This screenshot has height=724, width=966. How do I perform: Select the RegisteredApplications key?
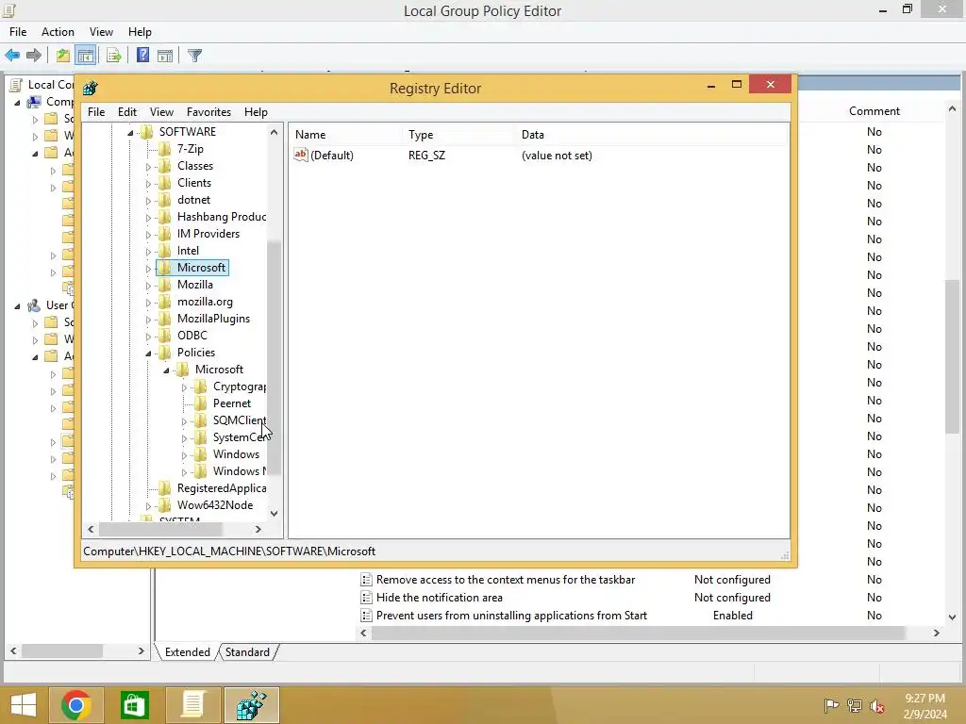click(x=222, y=488)
